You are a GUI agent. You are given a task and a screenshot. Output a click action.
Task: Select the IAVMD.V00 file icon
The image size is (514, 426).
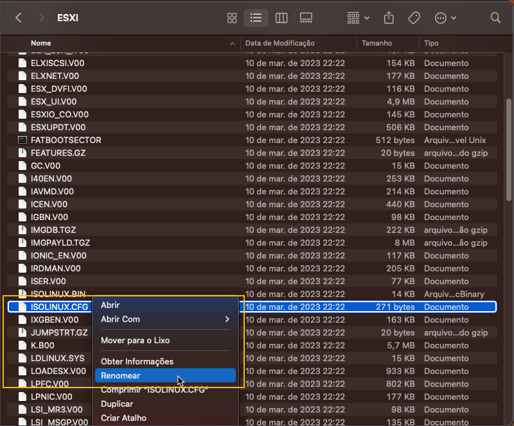click(22, 192)
